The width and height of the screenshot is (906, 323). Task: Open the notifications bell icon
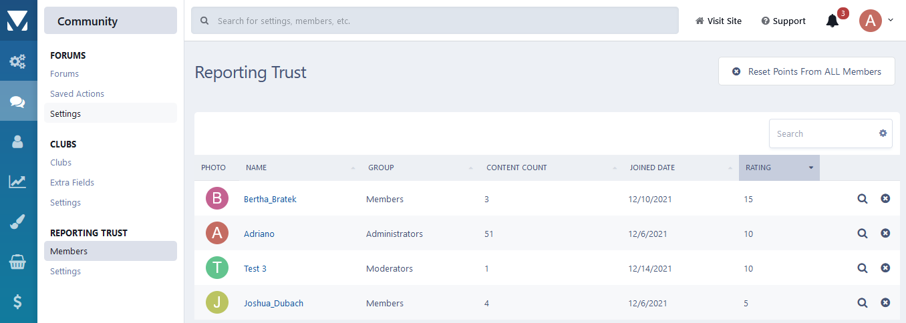(x=832, y=21)
